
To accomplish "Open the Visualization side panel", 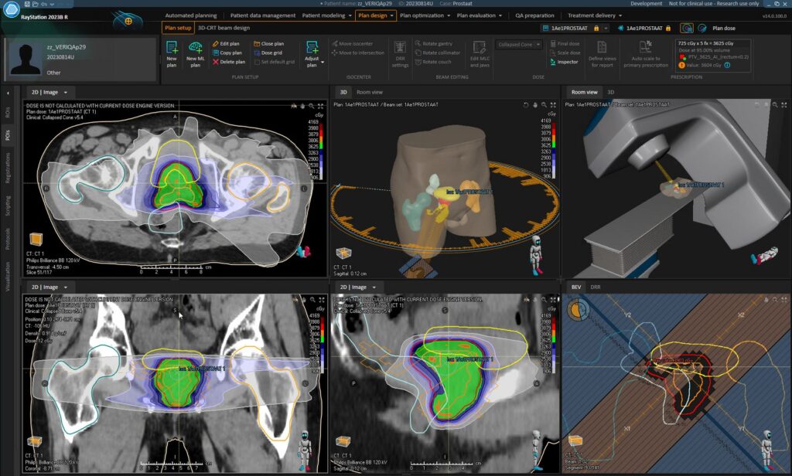I will [8, 274].
